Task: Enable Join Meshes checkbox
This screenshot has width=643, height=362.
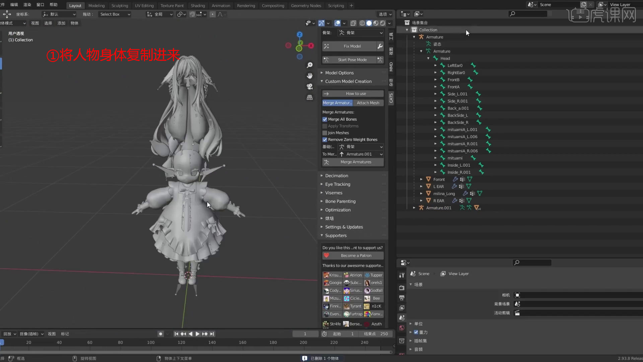Action: (x=325, y=133)
